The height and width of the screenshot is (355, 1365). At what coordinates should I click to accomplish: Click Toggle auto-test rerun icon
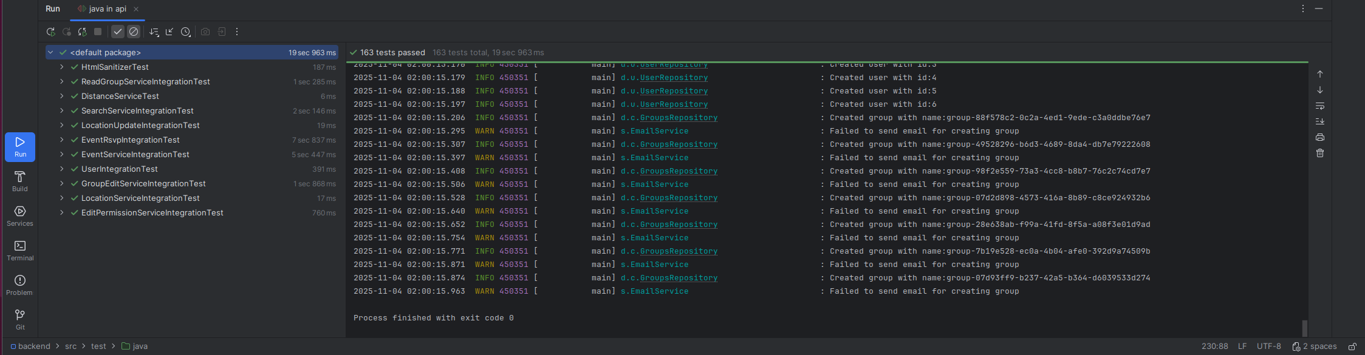coord(82,32)
